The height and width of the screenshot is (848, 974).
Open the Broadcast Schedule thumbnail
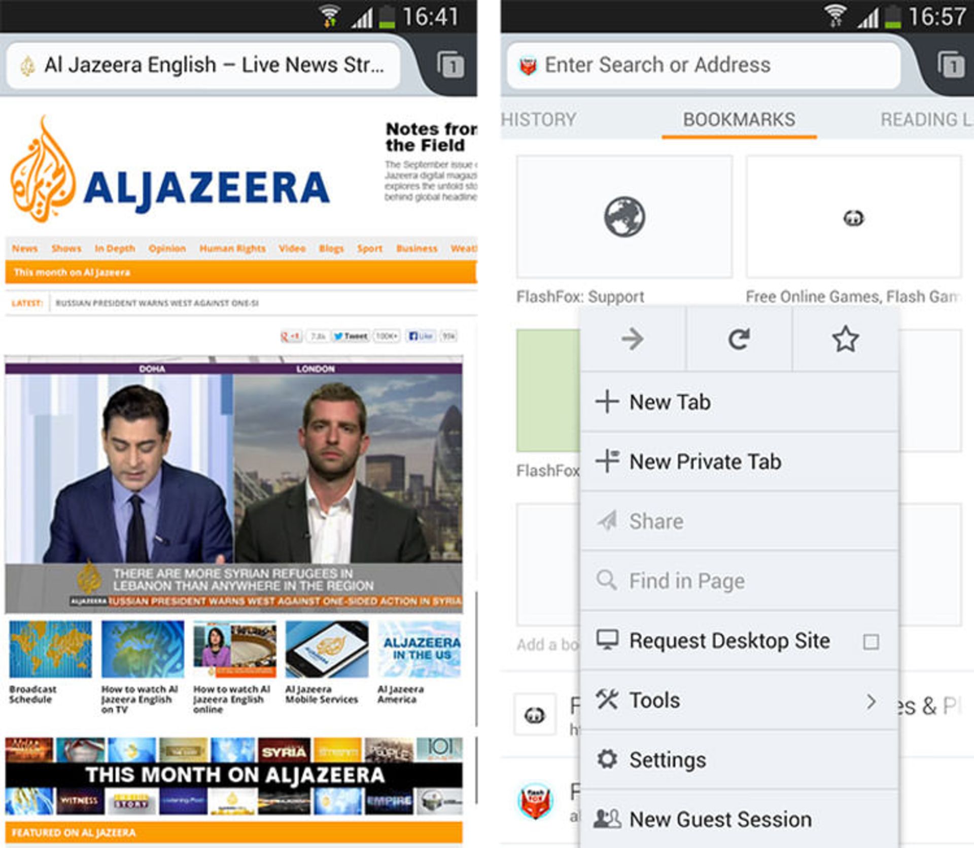[50, 650]
